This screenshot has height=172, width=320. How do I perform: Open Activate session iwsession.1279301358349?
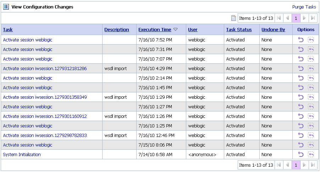click(x=45, y=97)
